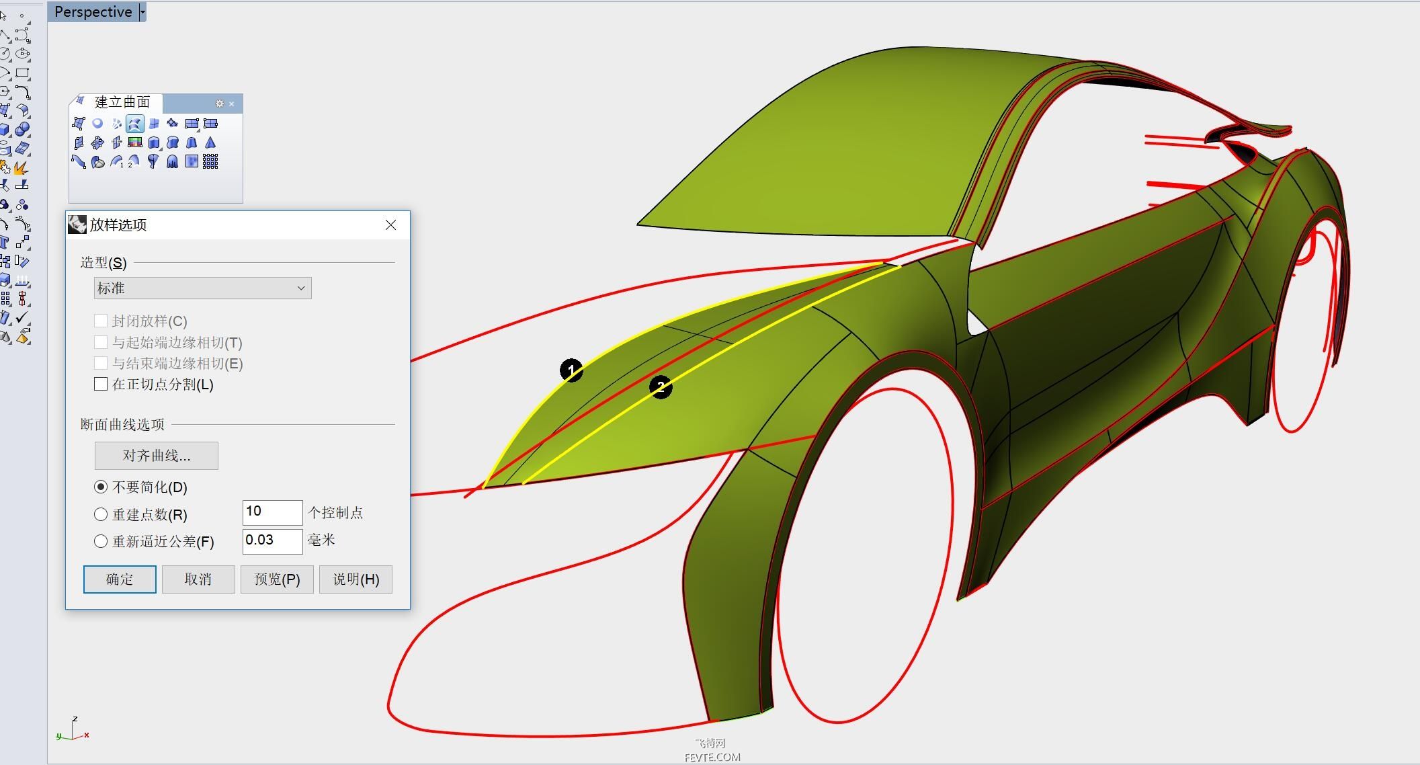This screenshot has height=765, width=1420.
Task: Enable 封闭放样 checkbox
Action: point(100,321)
